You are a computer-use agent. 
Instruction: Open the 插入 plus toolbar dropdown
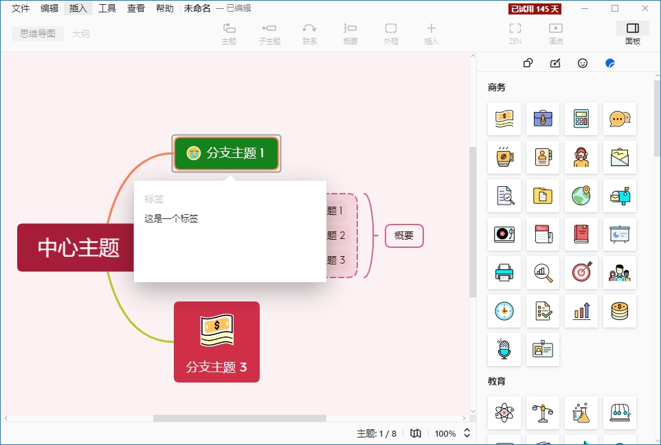tap(432, 34)
